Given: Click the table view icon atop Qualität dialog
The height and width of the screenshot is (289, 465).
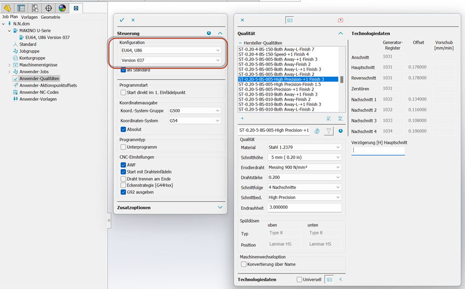Looking at the screenshot, I should [x=290, y=20].
